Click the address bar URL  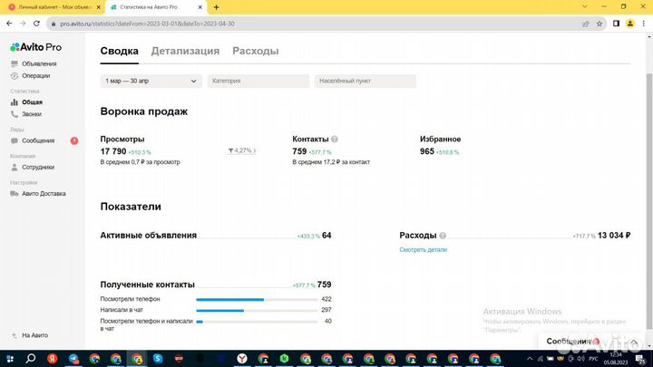(147, 24)
